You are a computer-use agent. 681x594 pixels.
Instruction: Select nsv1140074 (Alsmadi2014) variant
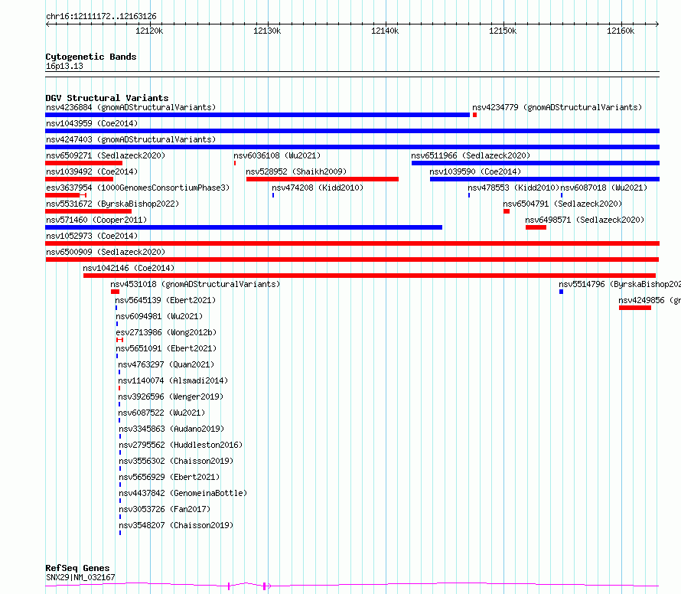173,380
